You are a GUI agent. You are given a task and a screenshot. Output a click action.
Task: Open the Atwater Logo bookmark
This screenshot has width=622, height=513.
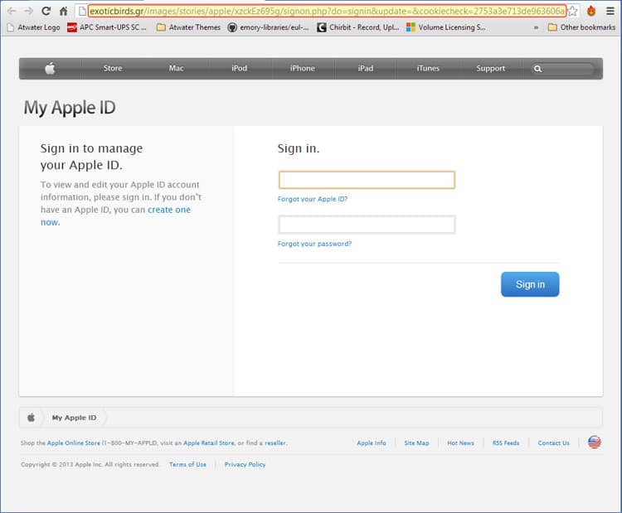click(34, 27)
